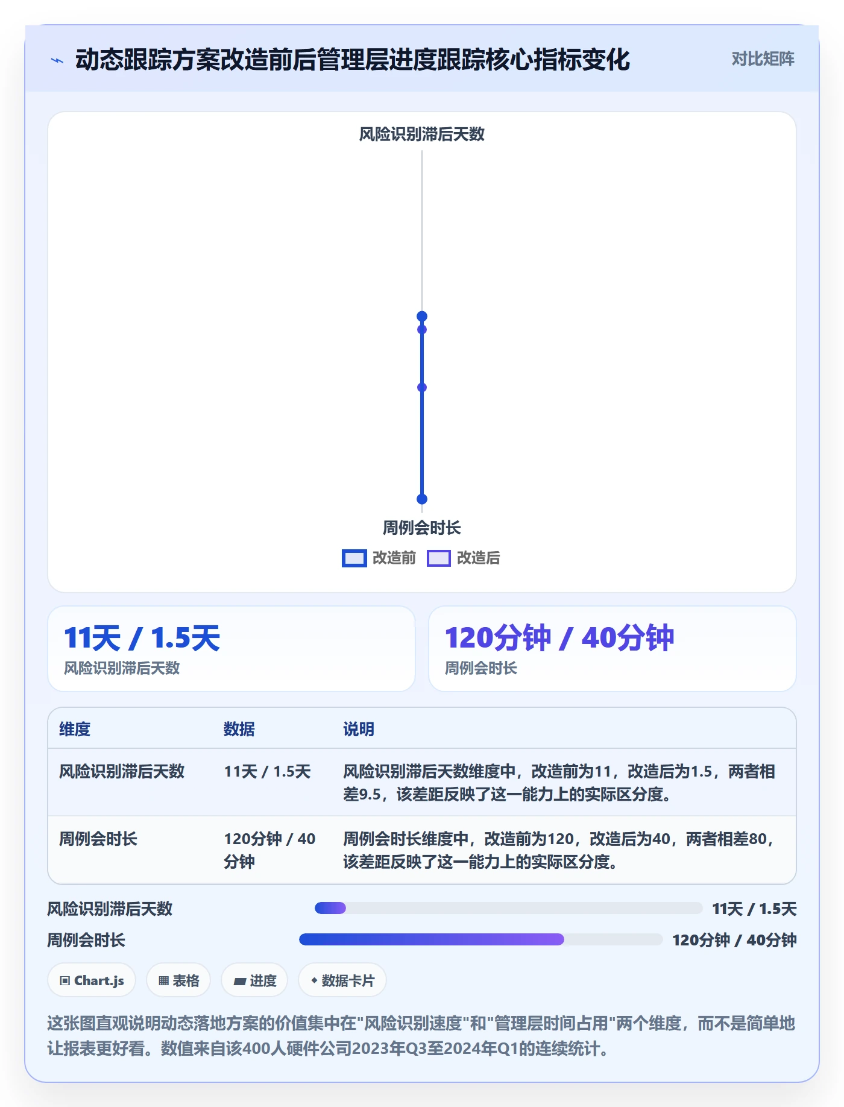Click the 进度 chip's bar icon
The width and height of the screenshot is (844, 1107).
pyautogui.click(x=240, y=982)
